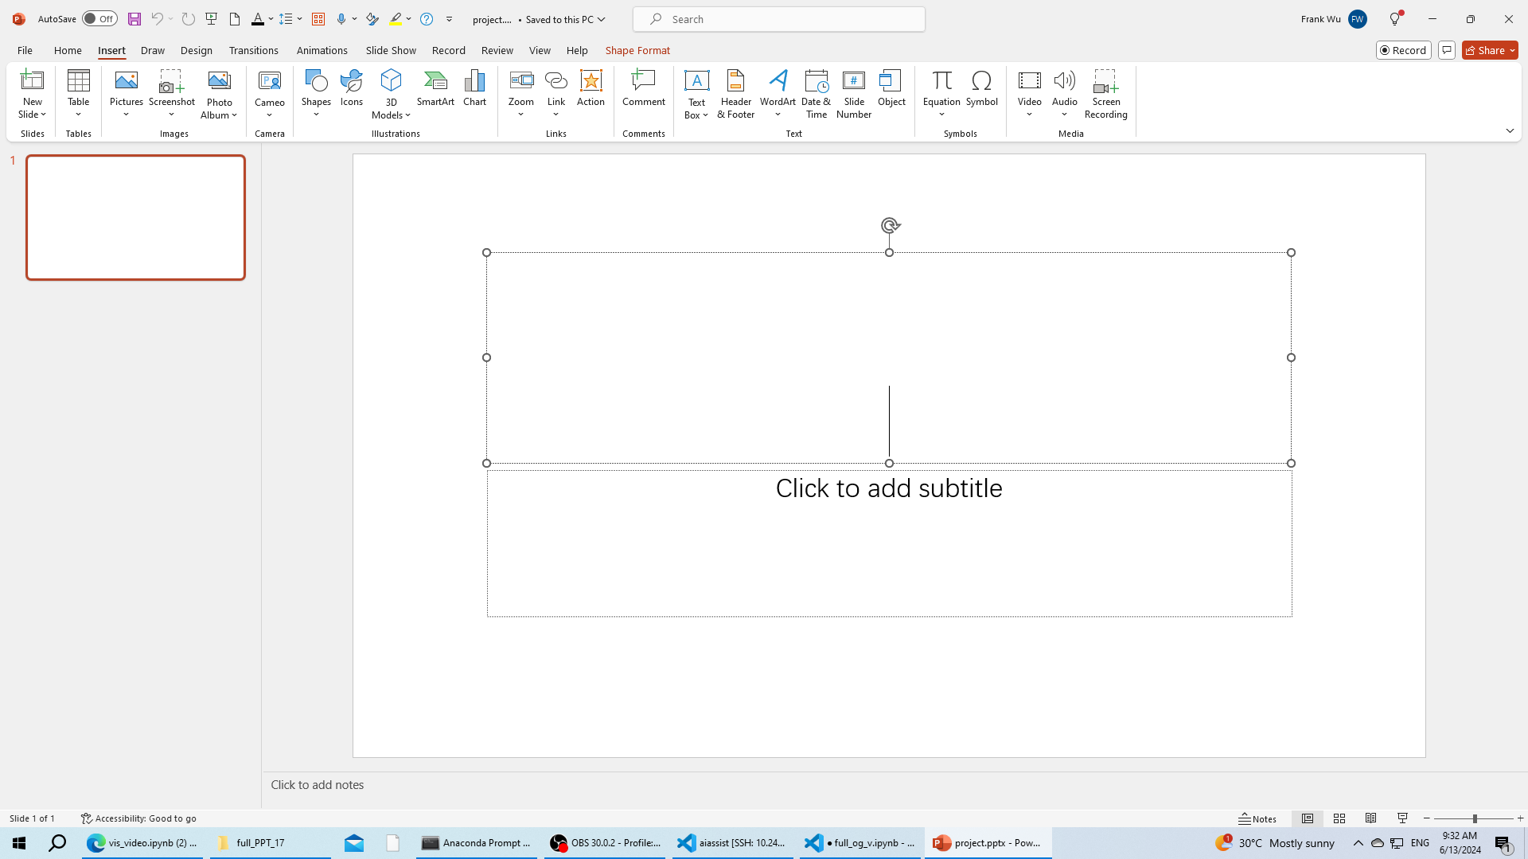Open the Design tab

tap(196, 50)
